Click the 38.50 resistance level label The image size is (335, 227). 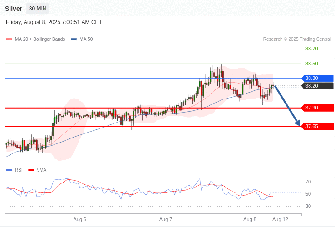[x=311, y=64]
